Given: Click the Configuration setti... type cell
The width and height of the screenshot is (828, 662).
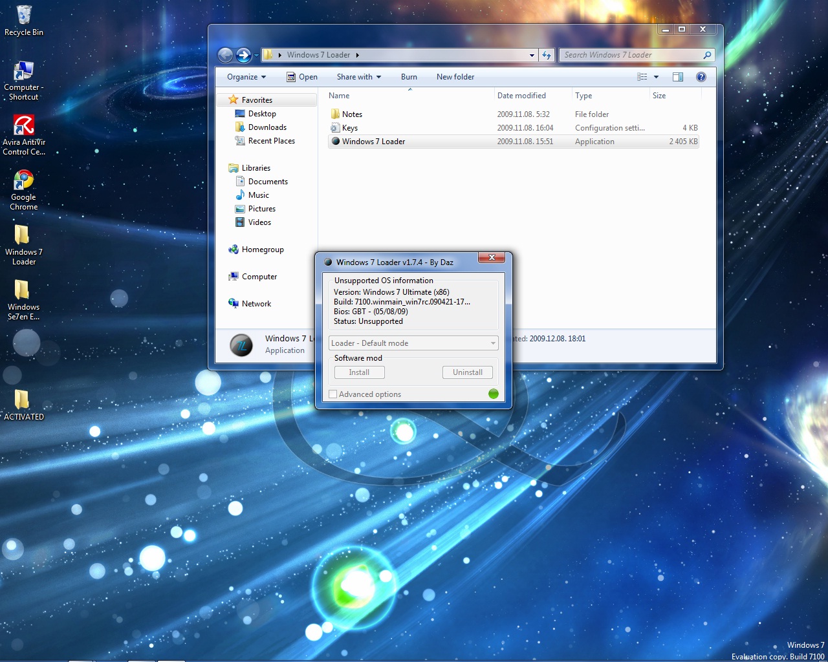Looking at the screenshot, I should (609, 128).
